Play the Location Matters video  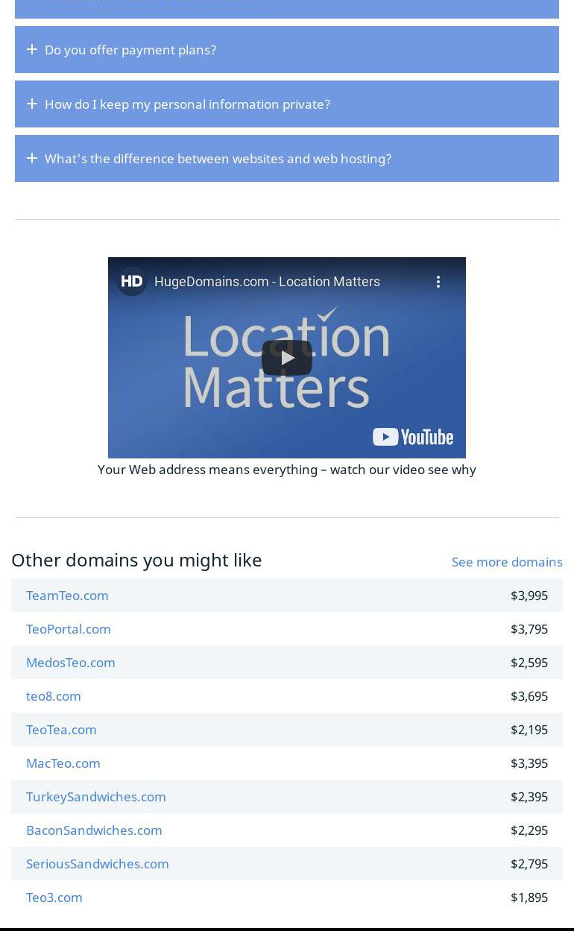tap(287, 358)
